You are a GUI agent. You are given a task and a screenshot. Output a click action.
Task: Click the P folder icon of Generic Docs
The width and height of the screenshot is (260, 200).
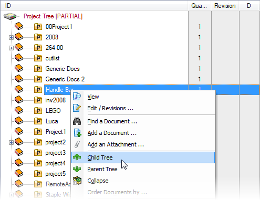(x=38, y=69)
